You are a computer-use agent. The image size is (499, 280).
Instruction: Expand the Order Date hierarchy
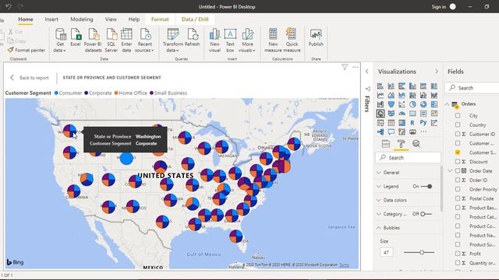tap(450, 171)
